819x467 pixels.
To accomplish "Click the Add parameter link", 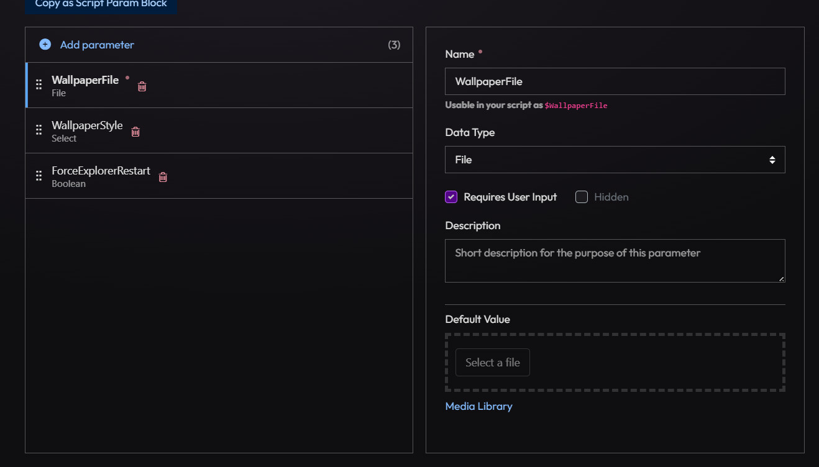I will [97, 45].
